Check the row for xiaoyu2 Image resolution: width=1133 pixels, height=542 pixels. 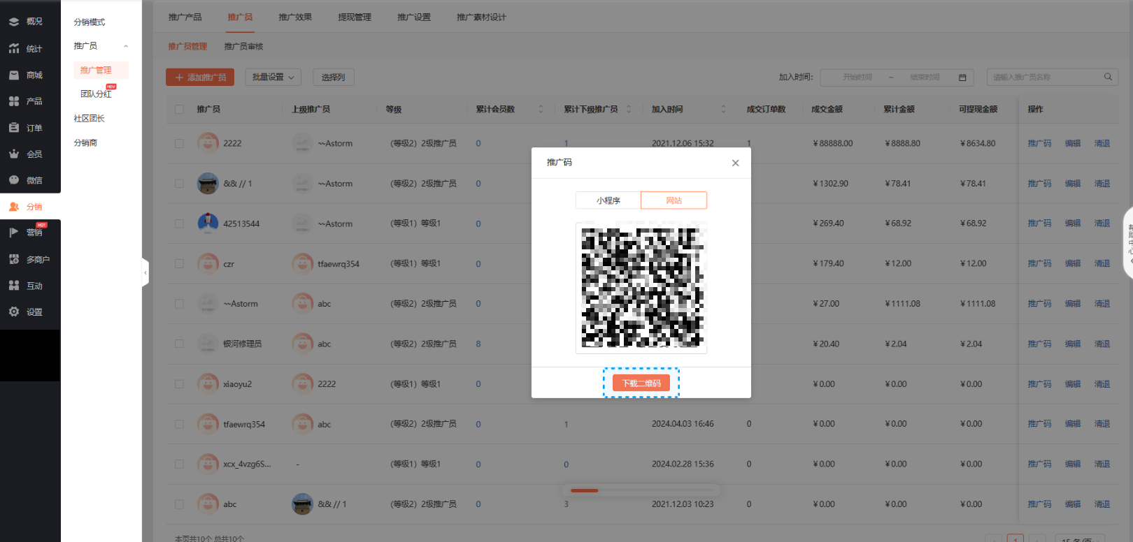(180, 384)
